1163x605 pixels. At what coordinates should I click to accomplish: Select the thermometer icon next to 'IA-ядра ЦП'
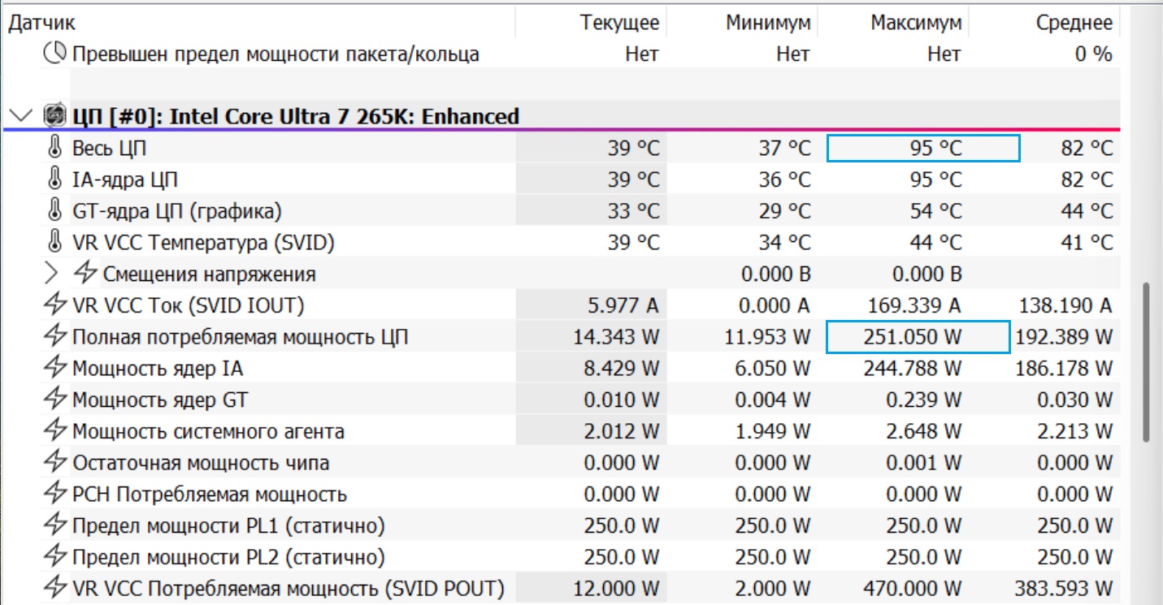pyautogui.click(x=54, y=179)
